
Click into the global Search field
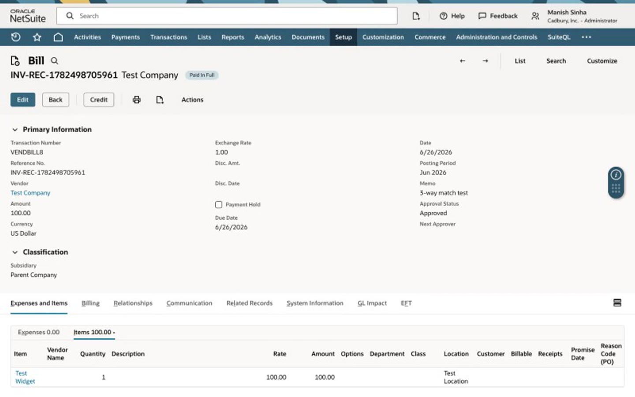pyautogui.click(x=227, y=16)
